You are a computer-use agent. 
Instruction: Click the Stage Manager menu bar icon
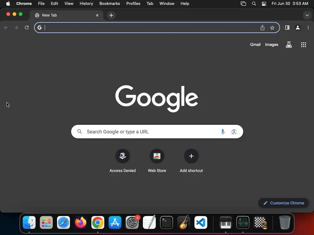[243, 4]
